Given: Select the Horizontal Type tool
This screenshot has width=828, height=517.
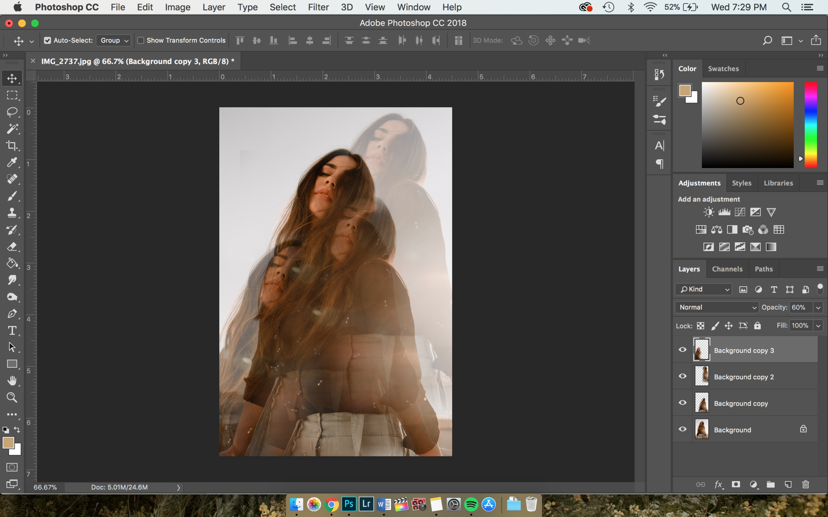Looking at the screenshot, I should tap(12, 331).
